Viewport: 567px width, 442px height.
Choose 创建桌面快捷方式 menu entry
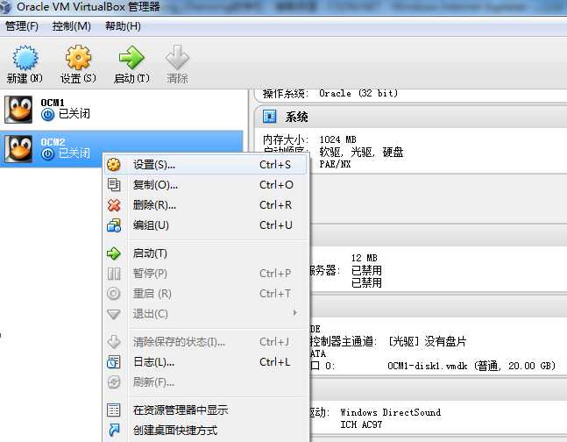pos(205,430)
